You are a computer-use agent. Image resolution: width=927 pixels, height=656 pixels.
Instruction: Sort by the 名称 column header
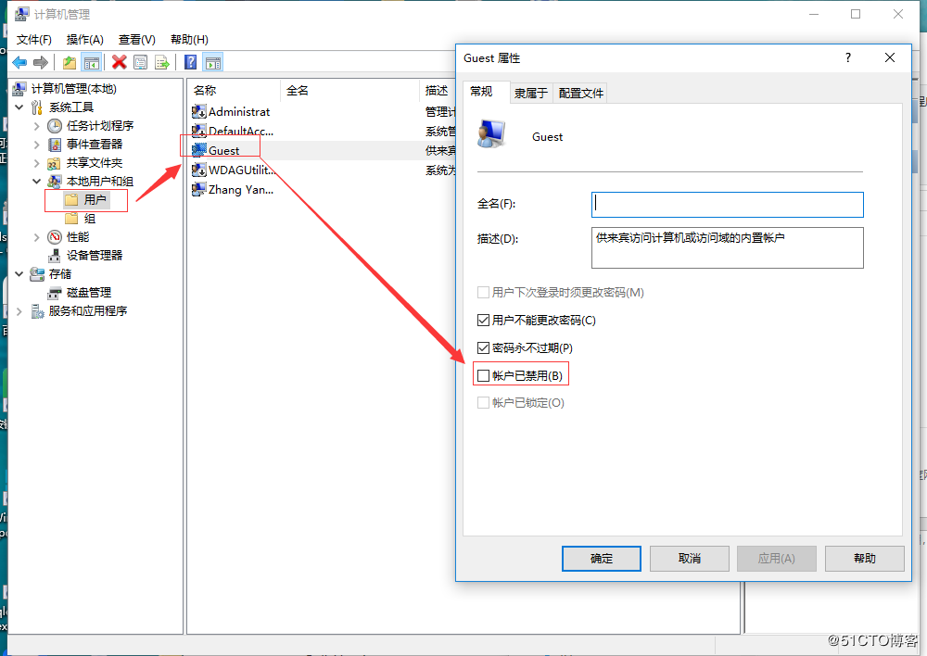pos(235,91)
